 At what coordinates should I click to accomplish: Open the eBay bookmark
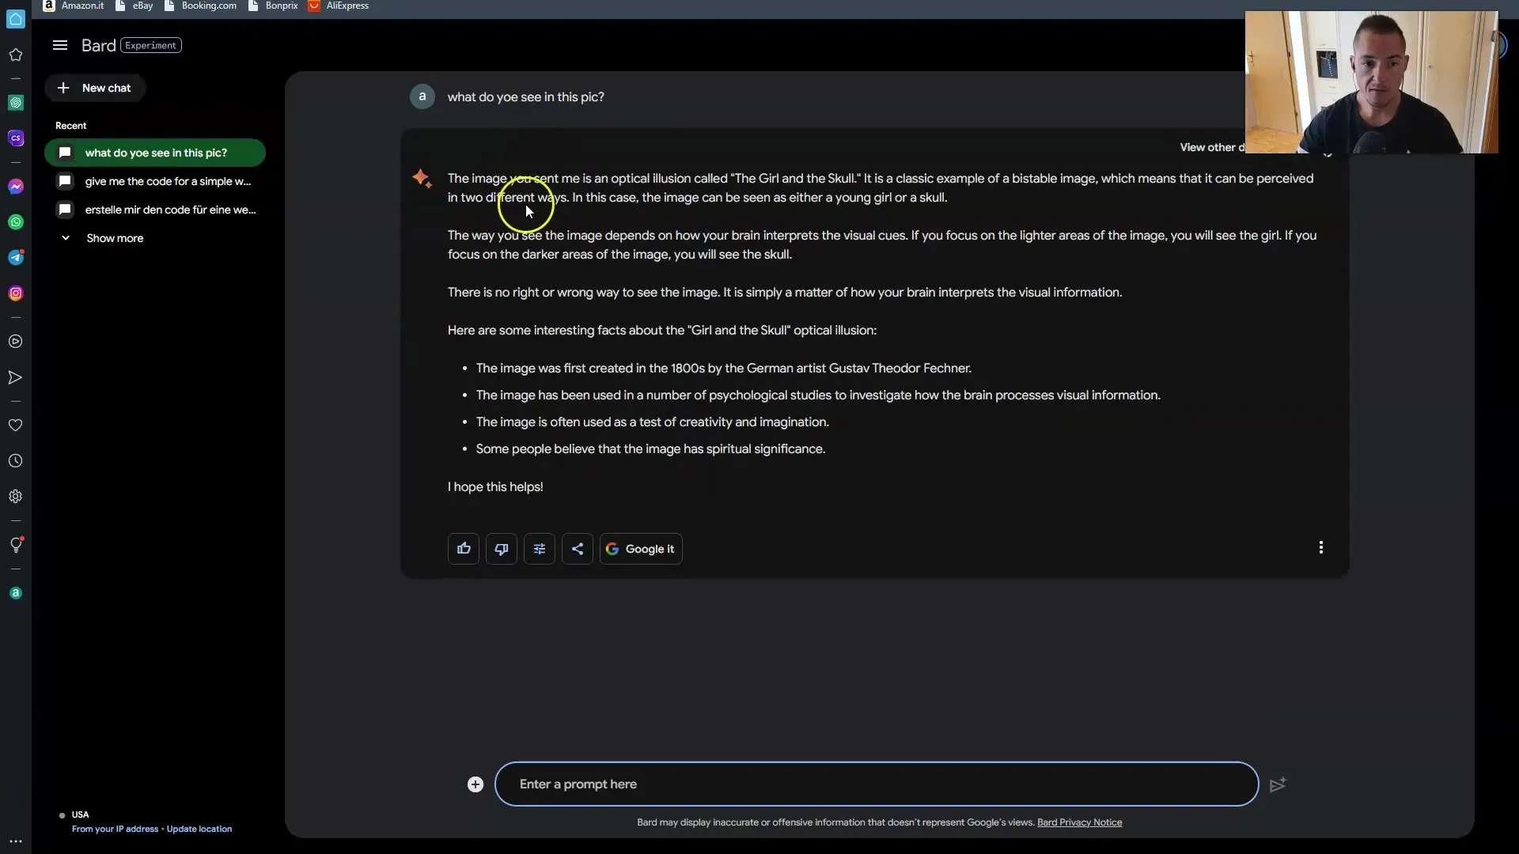(x=134, y=6)
